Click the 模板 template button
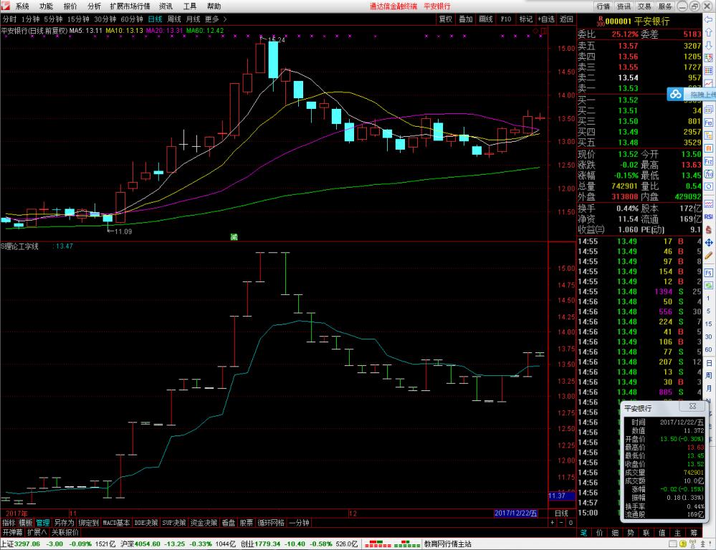Viewport: 716px width, 550px height. click(26, 523)
